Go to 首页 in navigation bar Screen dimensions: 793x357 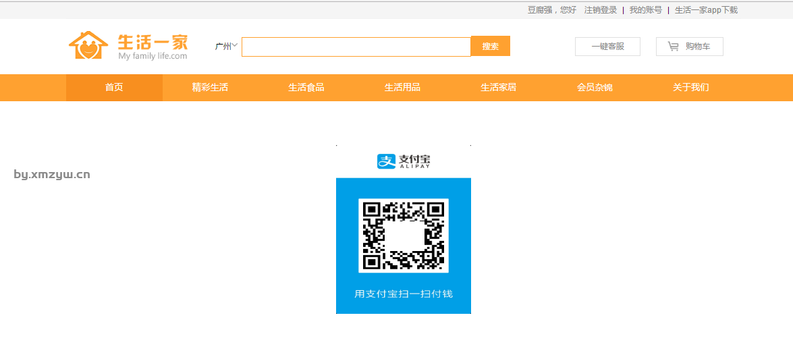[x=114, y=88]
